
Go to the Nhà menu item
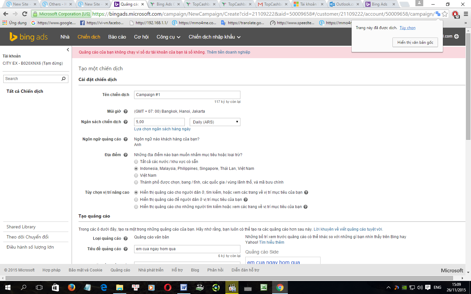(65, 37)
